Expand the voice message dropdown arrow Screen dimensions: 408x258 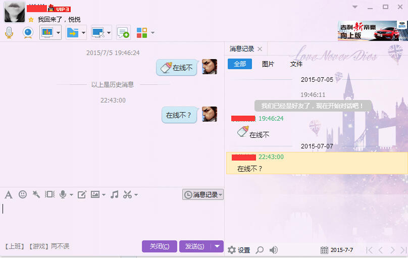[71, 195]
